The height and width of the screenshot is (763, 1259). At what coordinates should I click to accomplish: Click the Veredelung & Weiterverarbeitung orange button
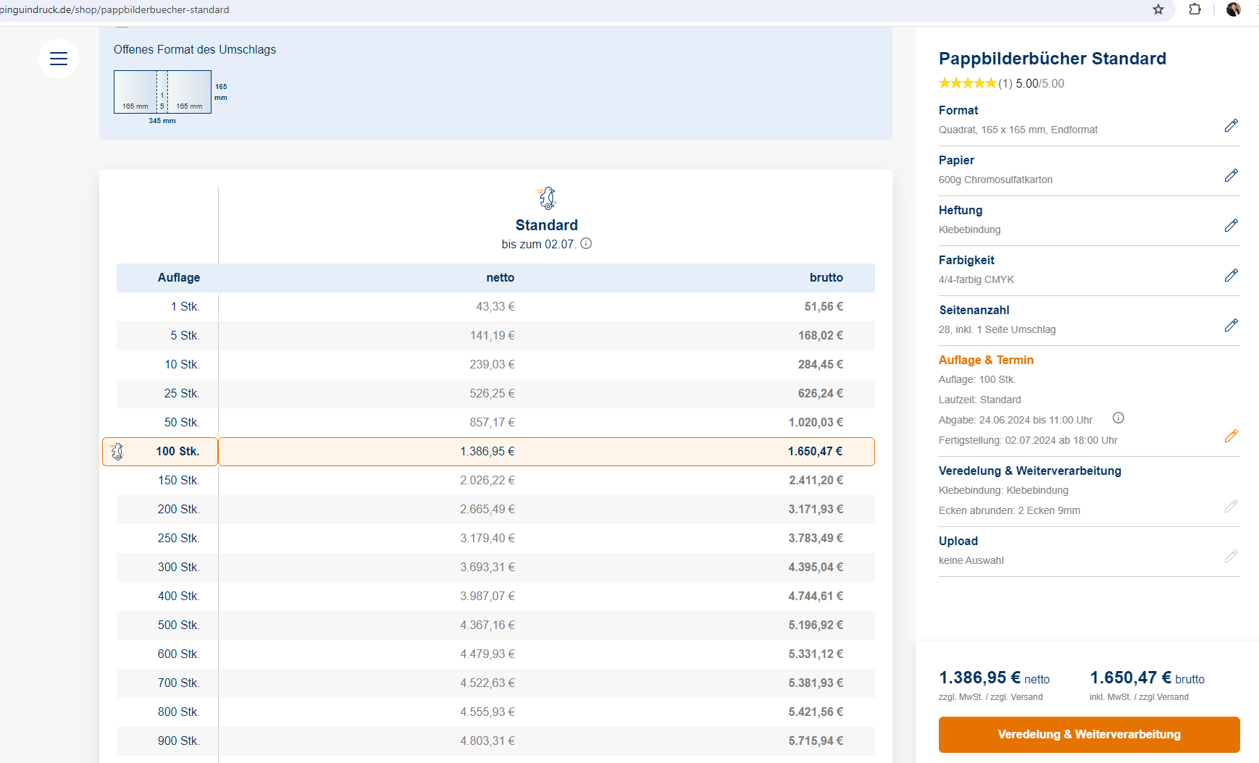[x=1089, y=734]
